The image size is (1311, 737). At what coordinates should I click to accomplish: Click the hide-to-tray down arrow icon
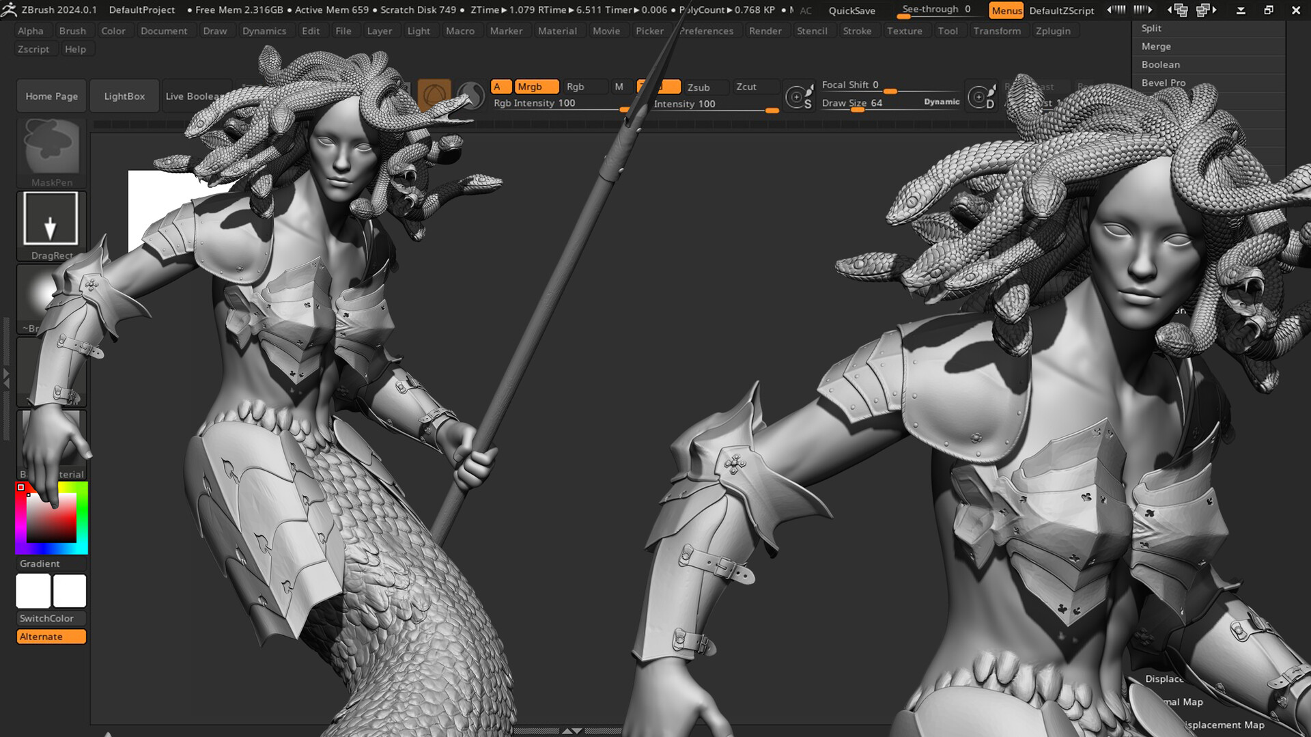pos(1241,10)
